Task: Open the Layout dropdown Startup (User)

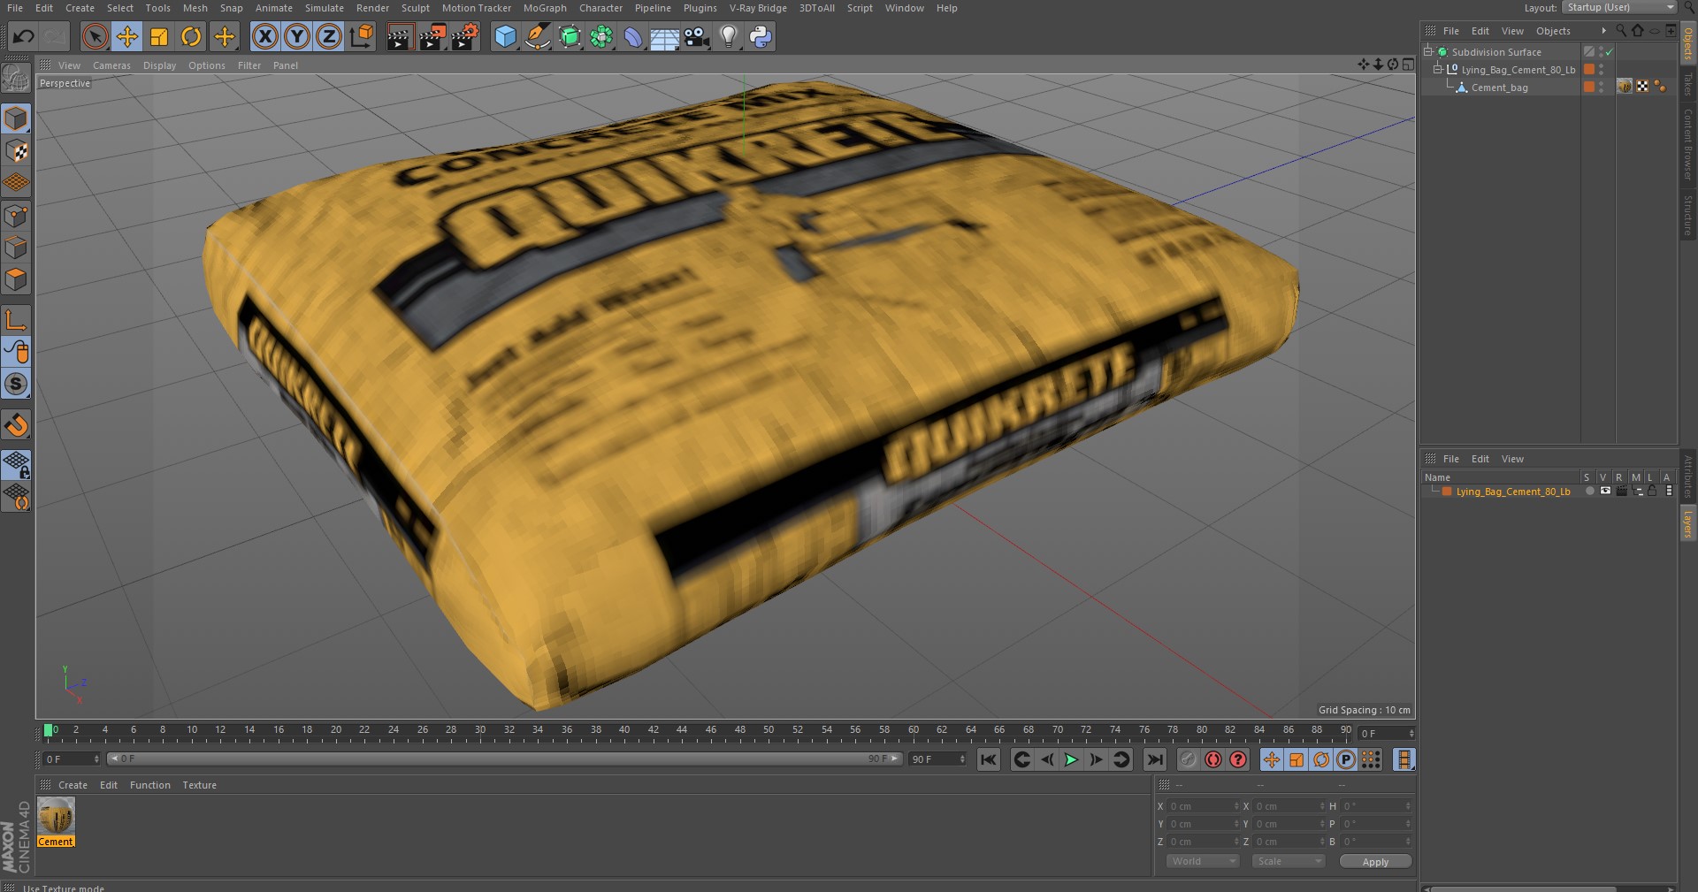Action: pos(1619,7)
